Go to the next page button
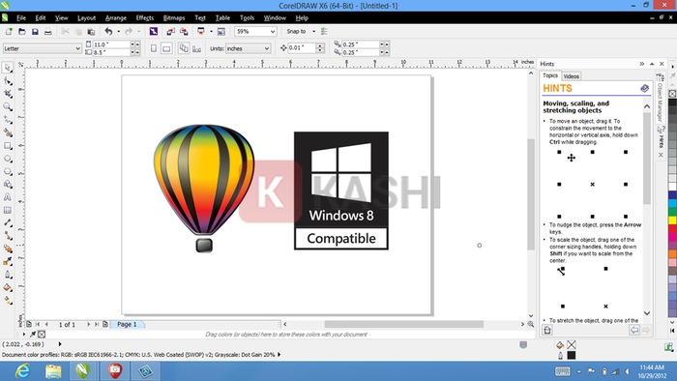 tap(89, 324)
